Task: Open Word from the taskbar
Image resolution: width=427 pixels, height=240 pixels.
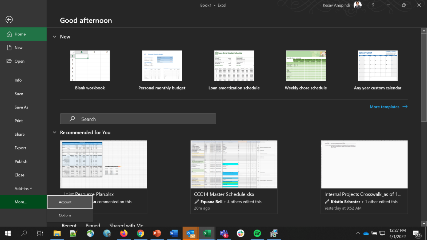Action: [x=174, y=233]
